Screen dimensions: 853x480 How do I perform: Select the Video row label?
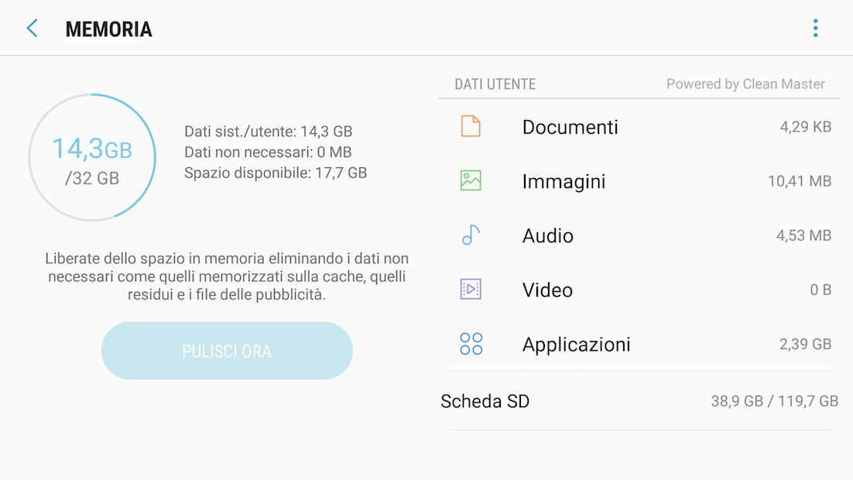coord(547,290)
